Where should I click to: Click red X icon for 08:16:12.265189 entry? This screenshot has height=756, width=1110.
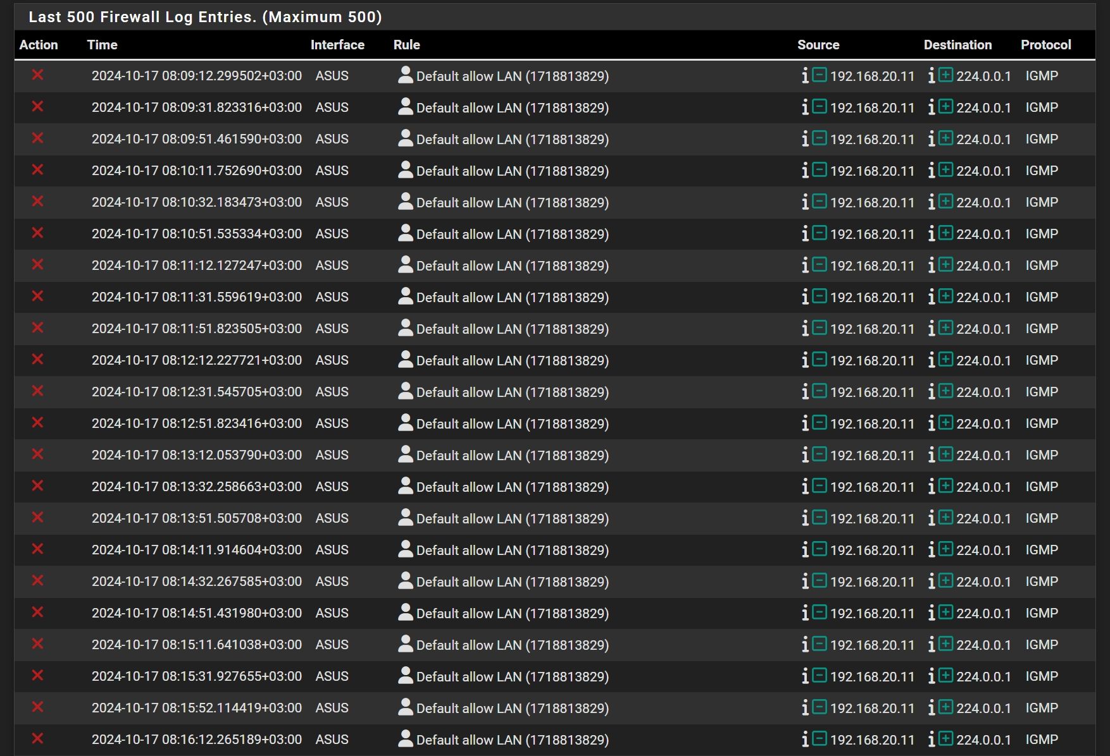38,738
